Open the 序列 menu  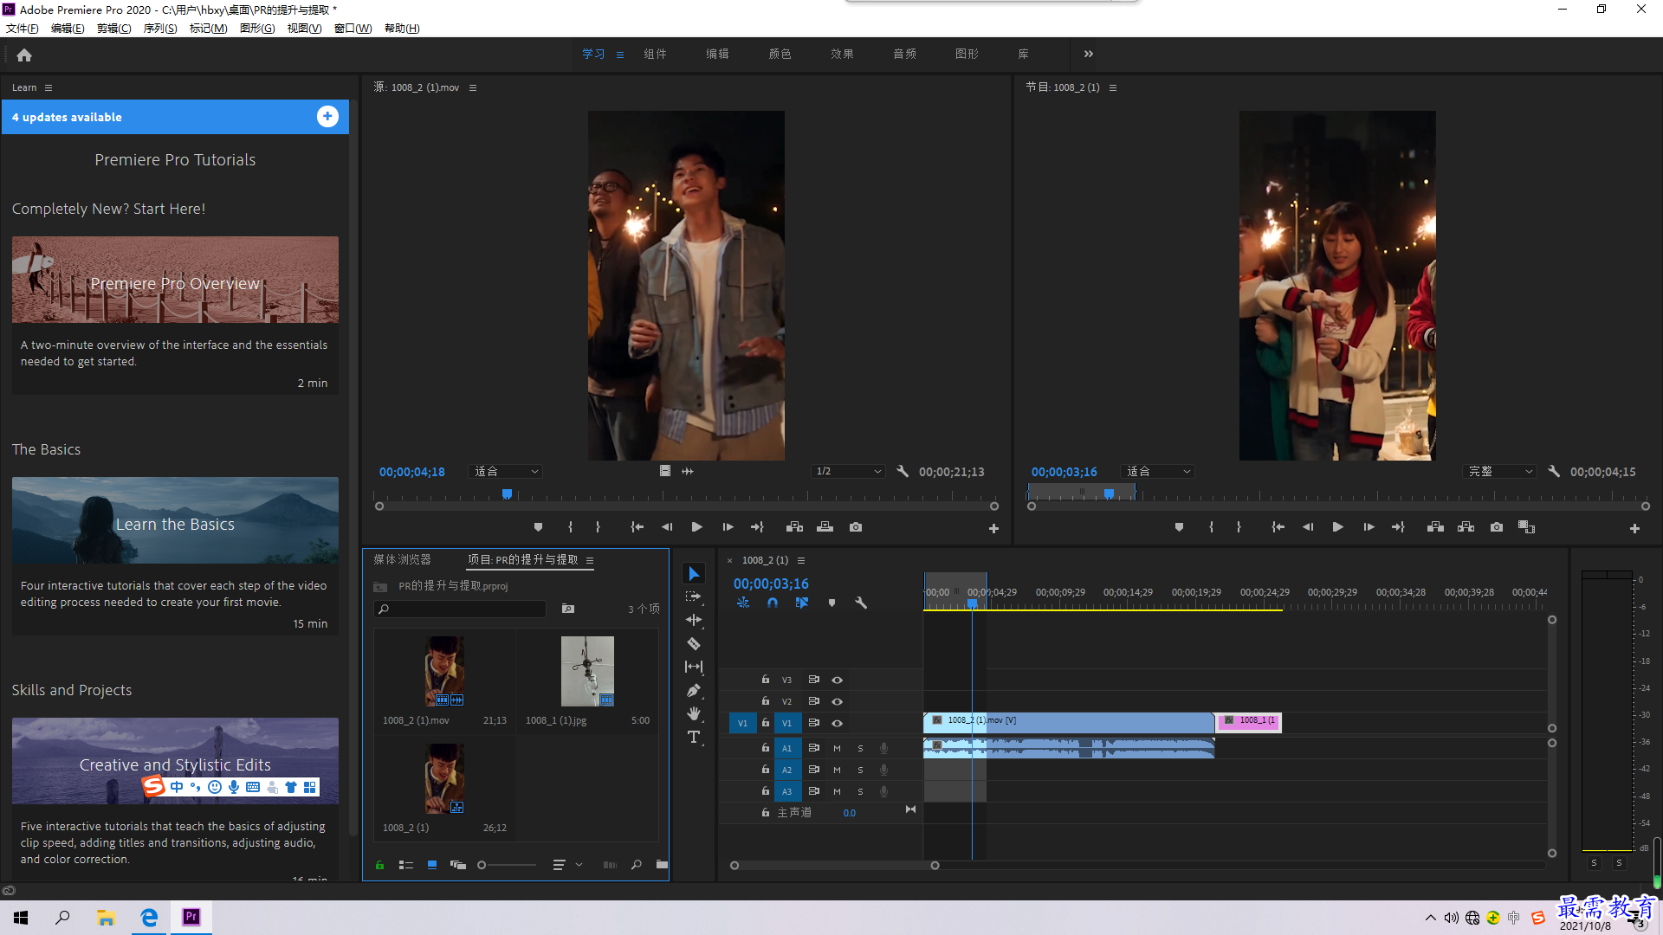click(x=160, y=29)
